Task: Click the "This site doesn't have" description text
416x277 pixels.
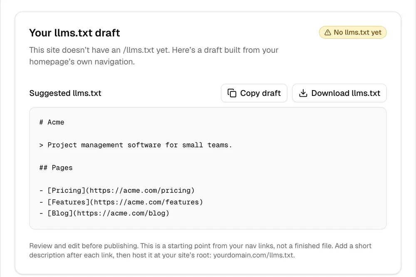Action: [x=154, y=56]
